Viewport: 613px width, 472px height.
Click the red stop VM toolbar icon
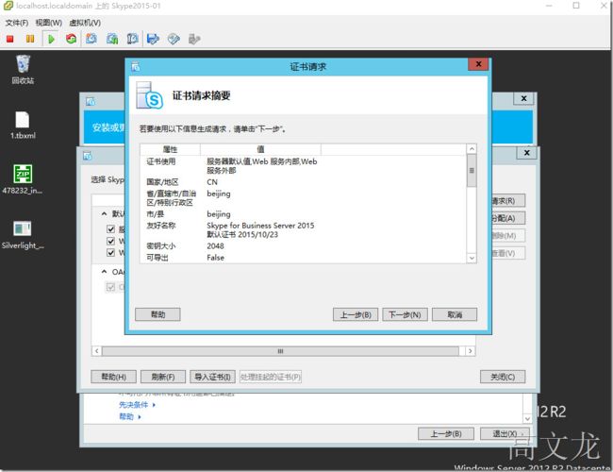(x=10, y=39)
